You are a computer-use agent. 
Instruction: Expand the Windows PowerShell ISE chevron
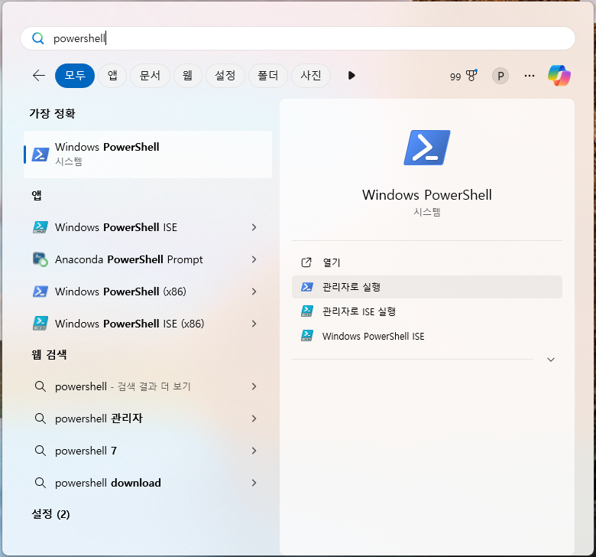254,227
